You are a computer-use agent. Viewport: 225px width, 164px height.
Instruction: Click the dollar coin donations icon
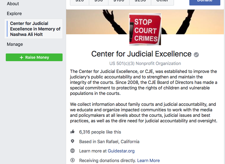(x=72, y=160)
